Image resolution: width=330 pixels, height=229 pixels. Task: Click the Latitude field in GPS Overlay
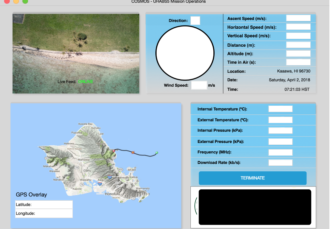[44, 205]
